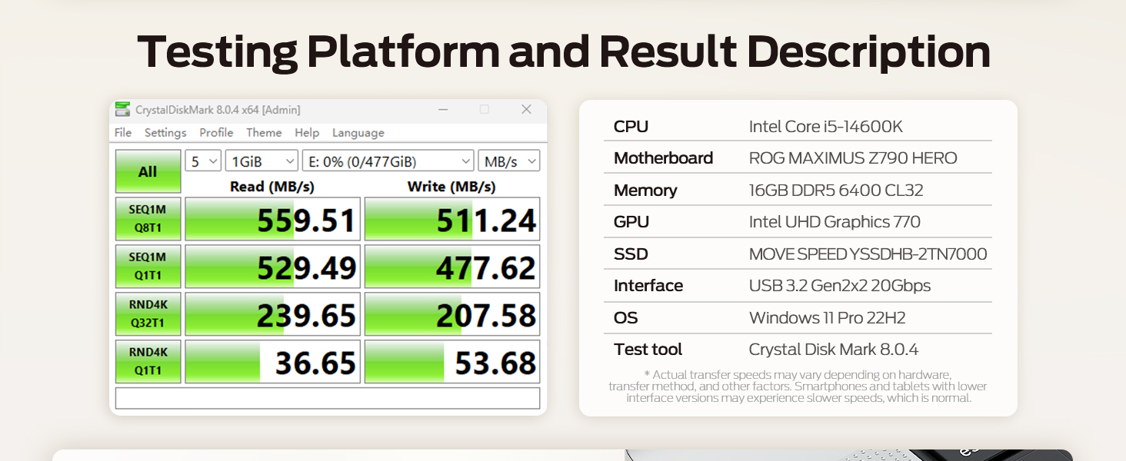Open the Help menu
1126x461 pixels.
pos(307,133)
